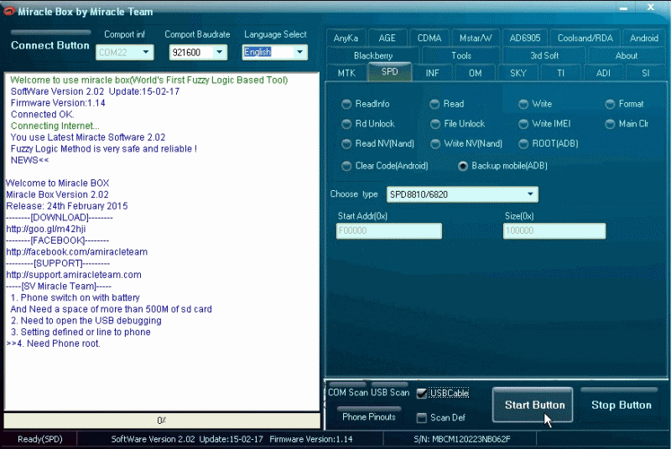
Task: Switch to the CDMA tab
Action: pos(429,38)
